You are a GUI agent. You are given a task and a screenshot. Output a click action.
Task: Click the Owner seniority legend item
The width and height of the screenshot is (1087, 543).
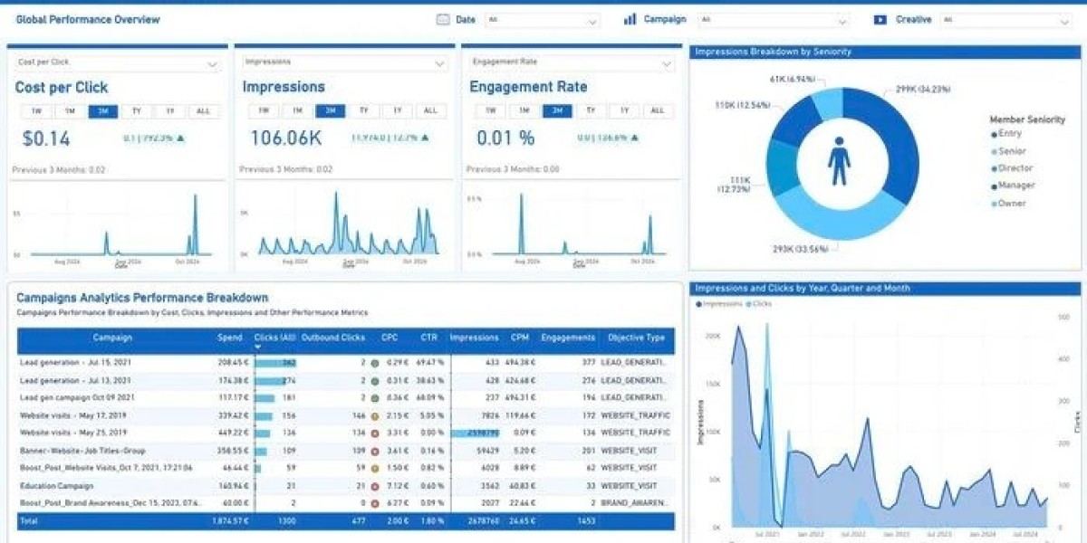pyautogui.click(x=1009, y=203)
